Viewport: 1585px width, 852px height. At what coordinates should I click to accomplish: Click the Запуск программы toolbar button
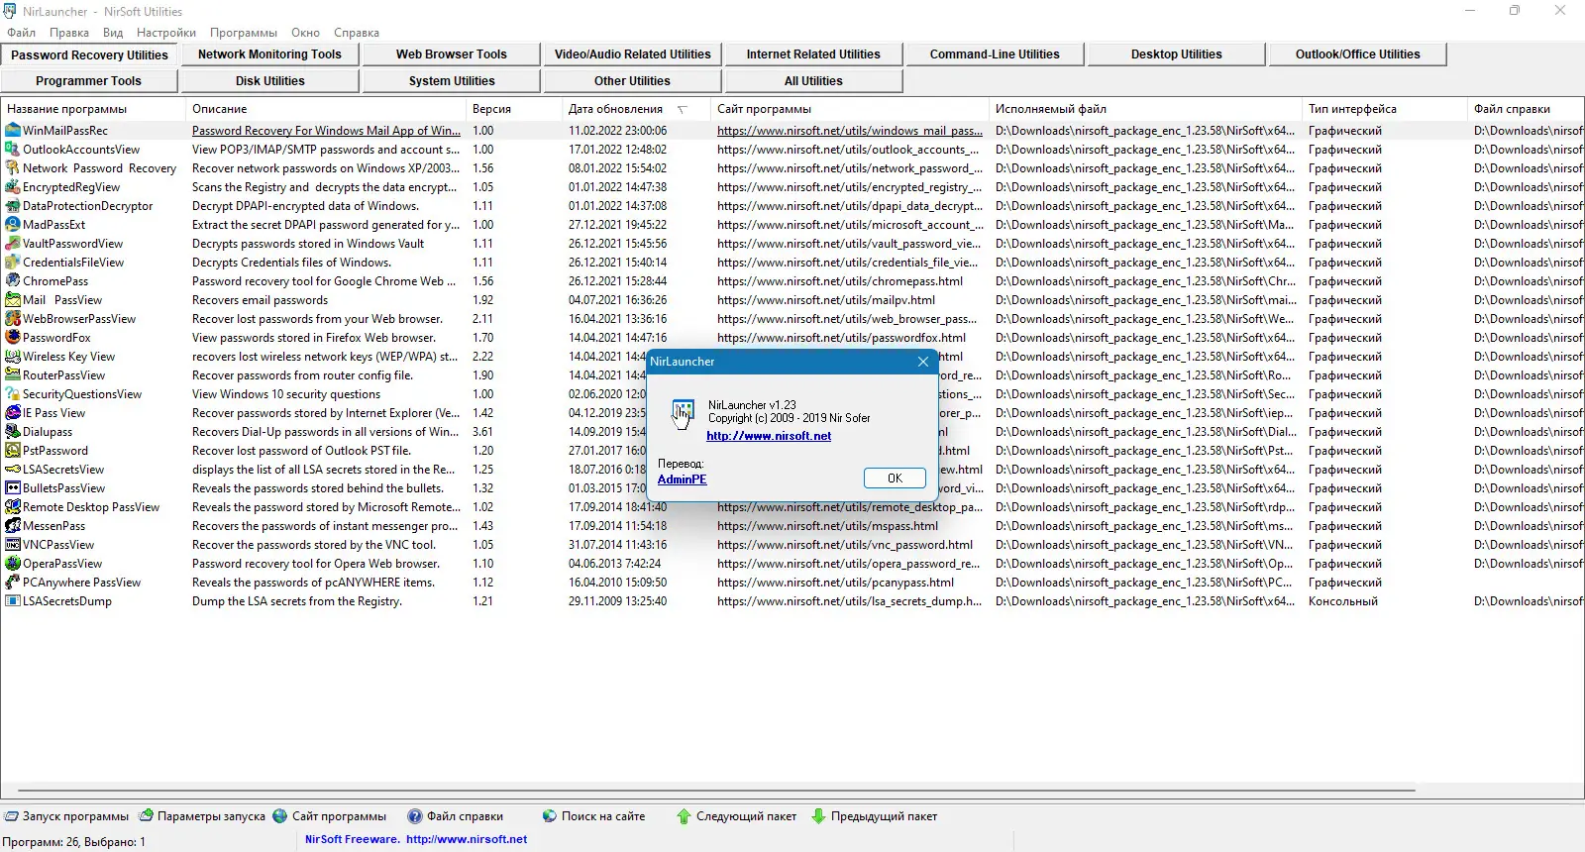[66, 816]
